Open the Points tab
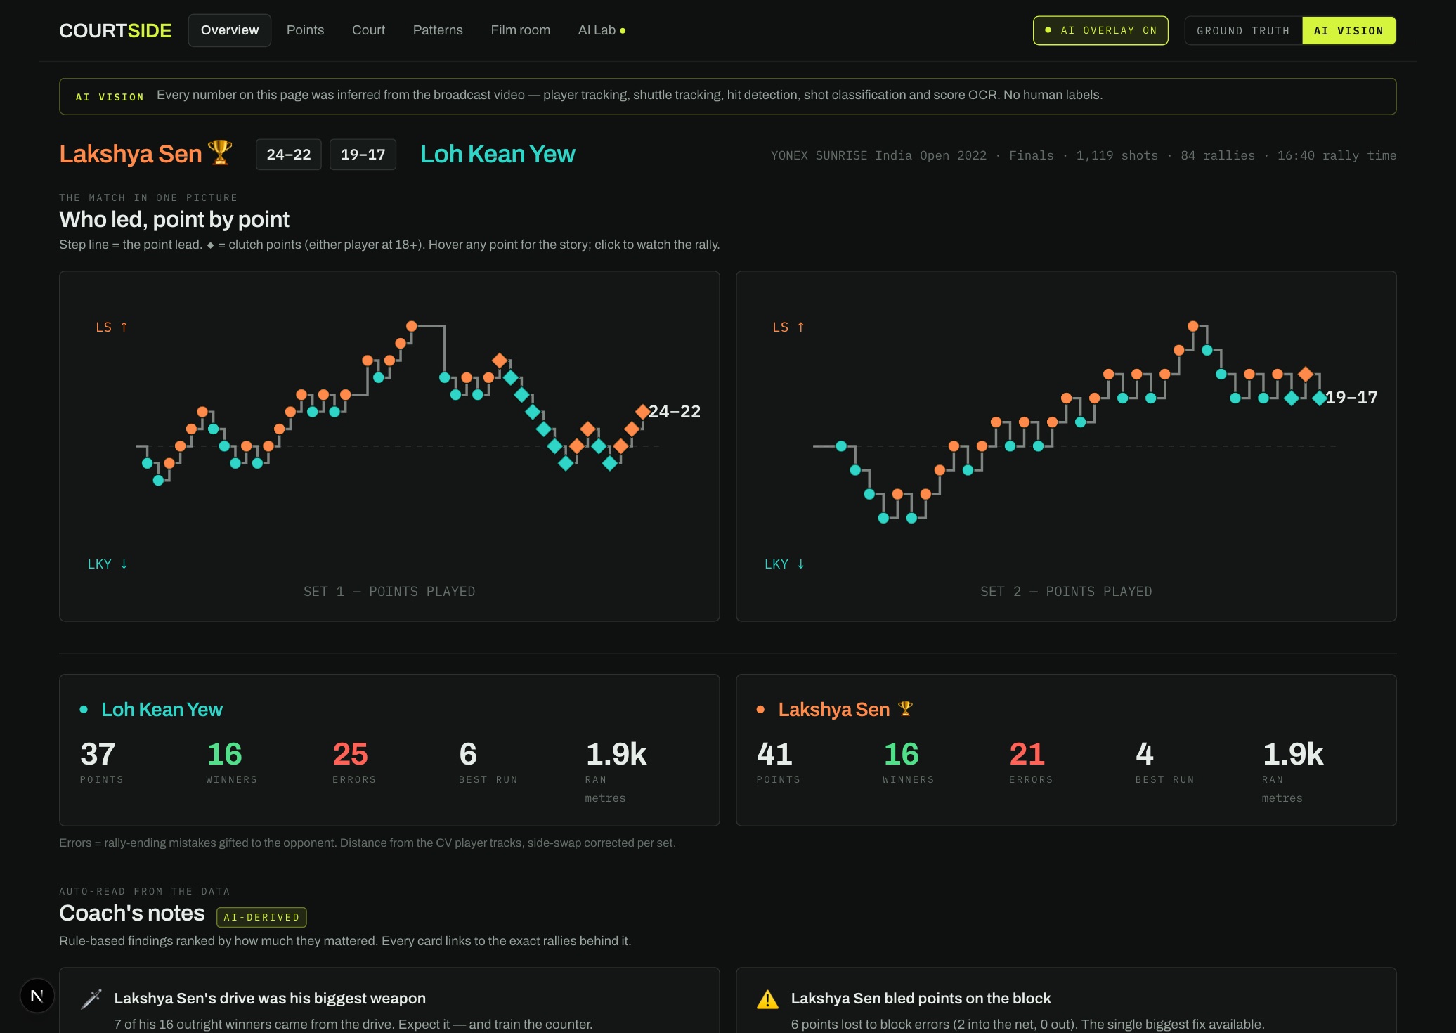The image size is (1456, 1033). [305, 30]
